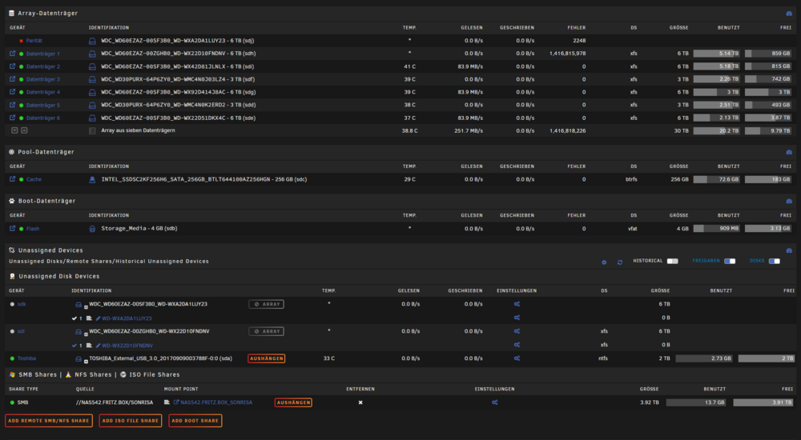Collapse partitions of disk sdl WDC_WD60EZAZ-00ZGHB0
801x440 pixels.
click(86, 334)
